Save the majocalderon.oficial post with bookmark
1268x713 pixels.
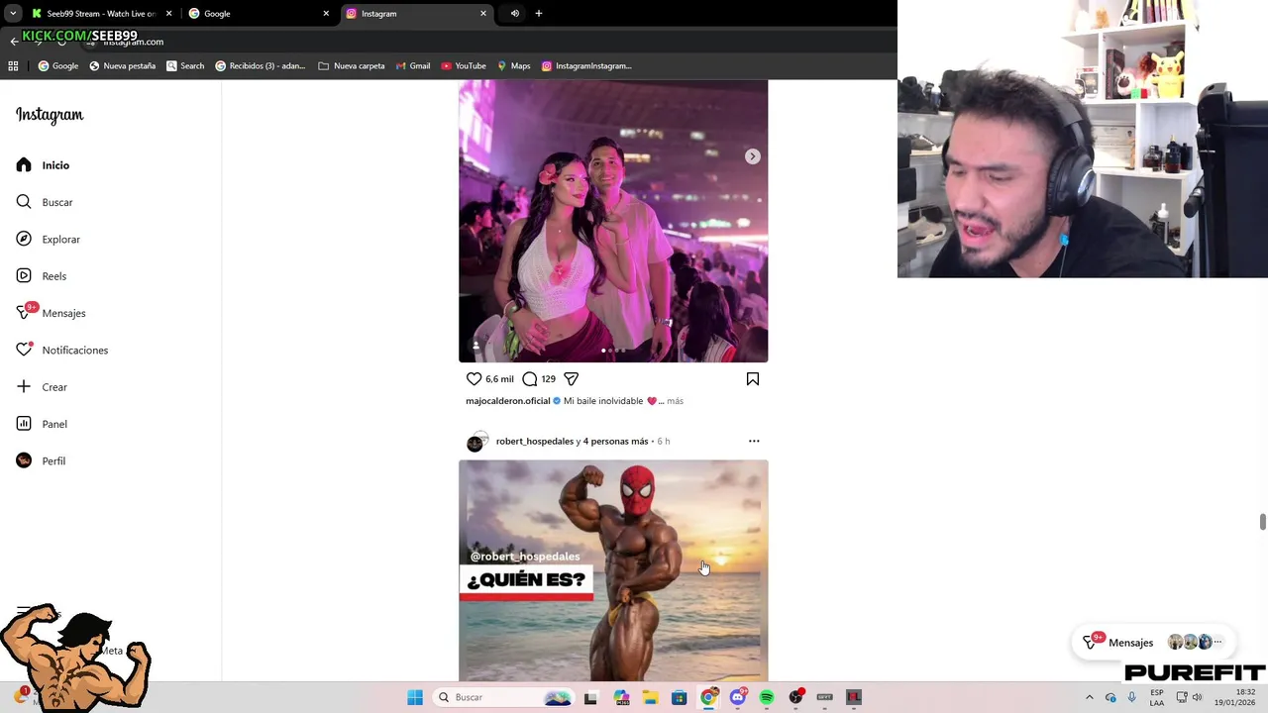(x=753, y=378)
